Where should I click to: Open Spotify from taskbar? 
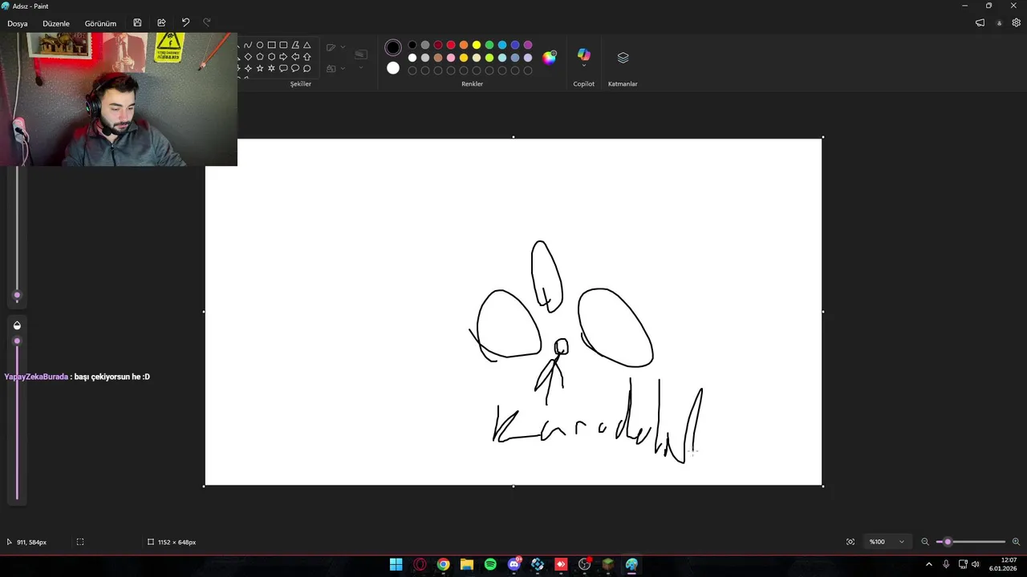tap(490, 564)
